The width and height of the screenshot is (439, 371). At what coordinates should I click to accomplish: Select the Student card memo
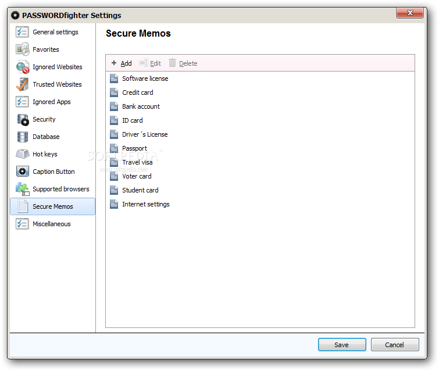(x=140, y=190)
